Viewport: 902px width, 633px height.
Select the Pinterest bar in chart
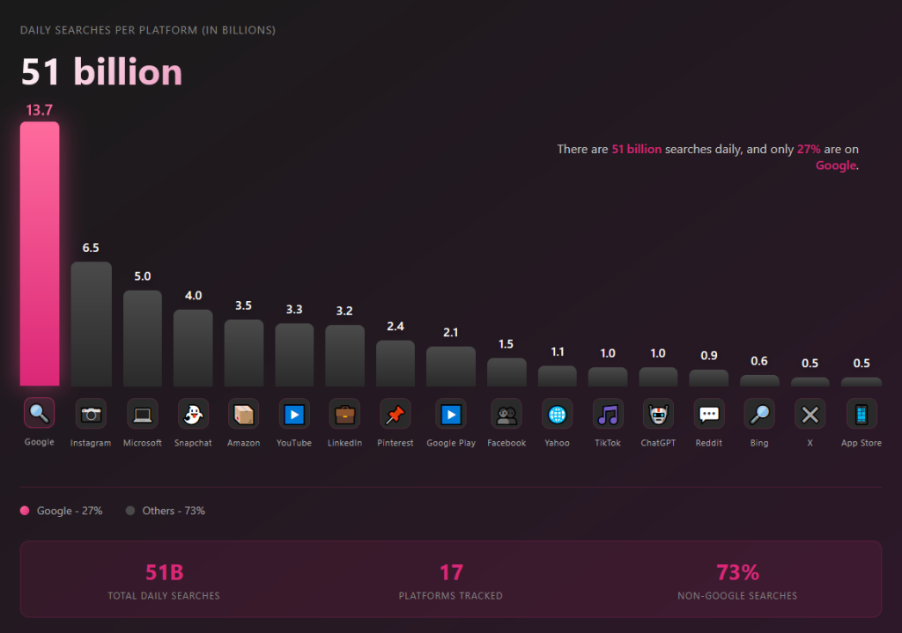pos(396,363)
